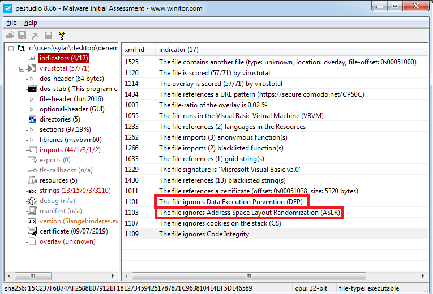
Task: Click the root file icon beside c:\users path
Action: tap(22, 49)
